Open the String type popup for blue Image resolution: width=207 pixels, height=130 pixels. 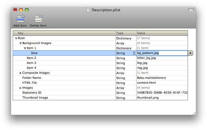pos(134,53)
